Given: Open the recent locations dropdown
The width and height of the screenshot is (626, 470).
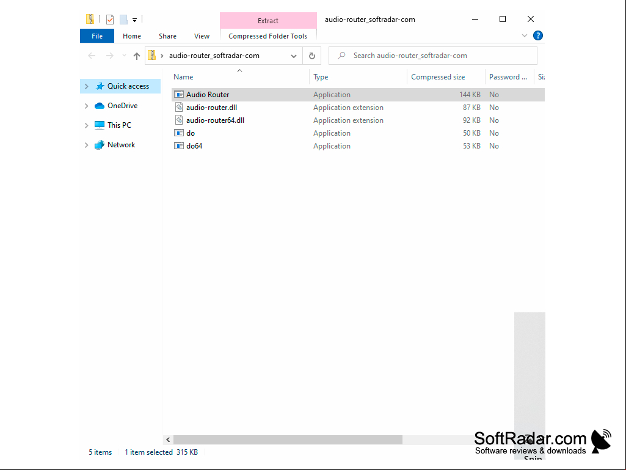Looking at the screenshot, I should 124,56.
